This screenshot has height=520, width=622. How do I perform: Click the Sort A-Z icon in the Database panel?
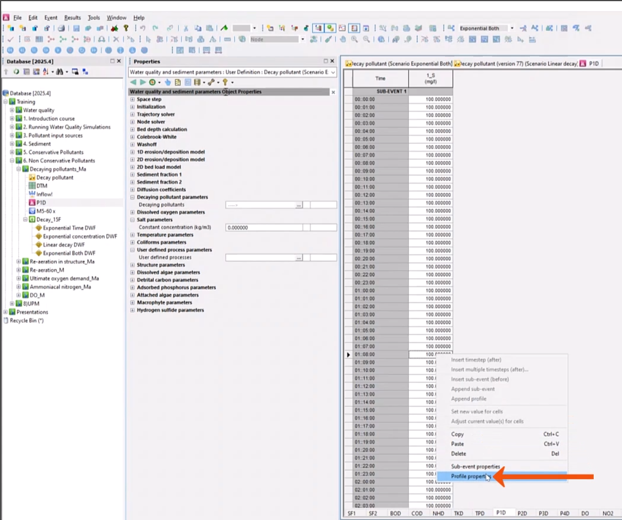click(x=45, y=70)
